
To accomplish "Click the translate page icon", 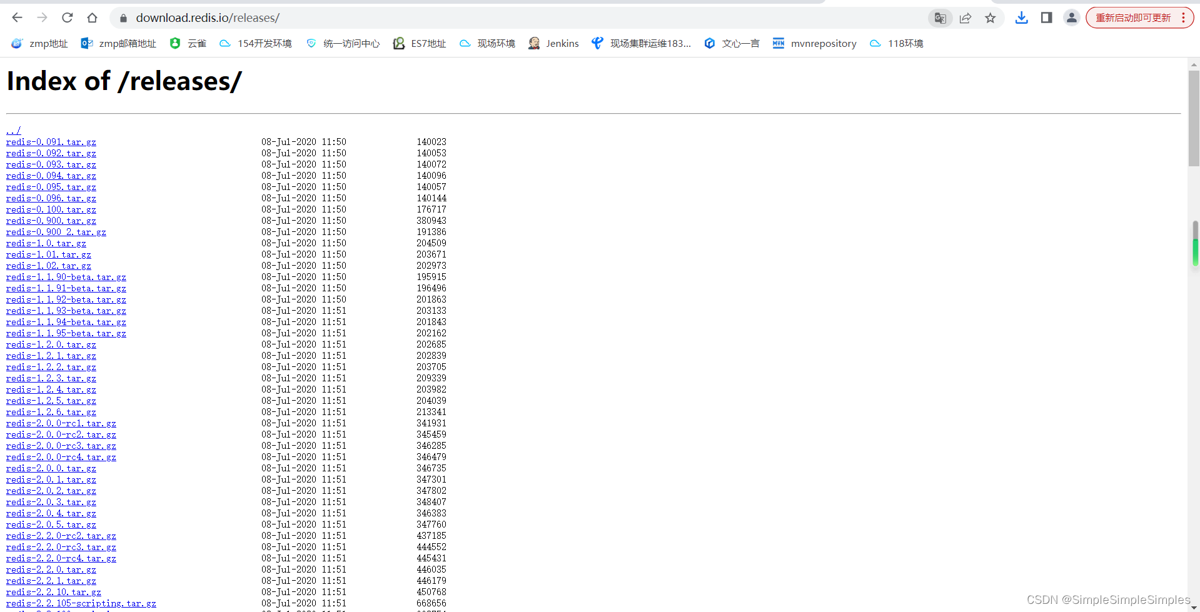I will point(940,18).
